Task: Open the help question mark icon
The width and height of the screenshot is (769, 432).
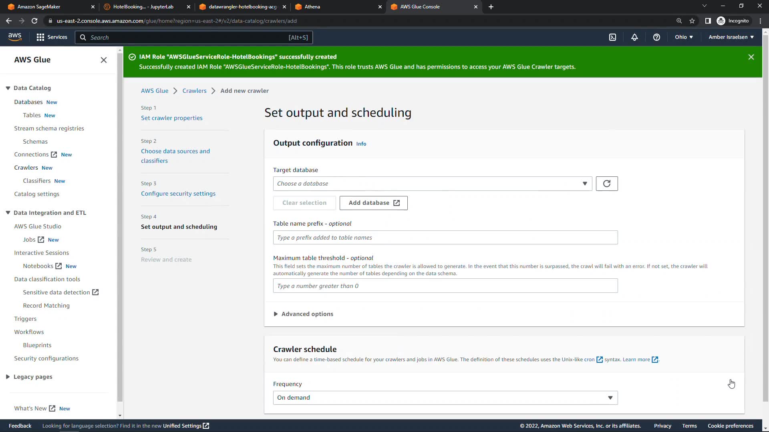Action: pyautogui.click(x=656, y=37)
